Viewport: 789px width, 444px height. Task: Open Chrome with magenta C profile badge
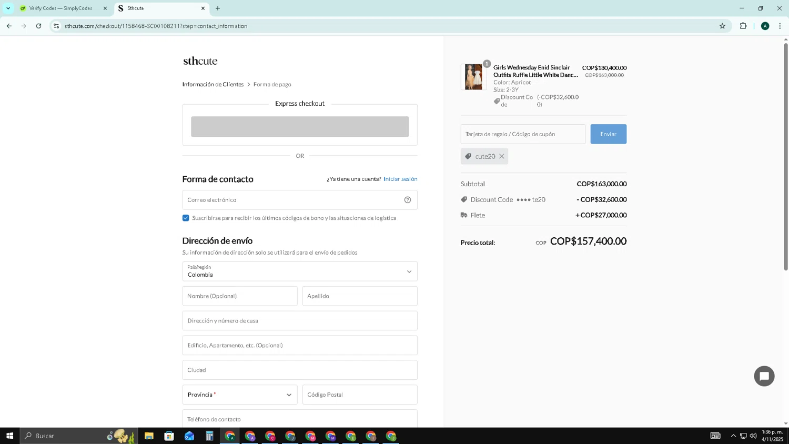[x=270, y=436]
